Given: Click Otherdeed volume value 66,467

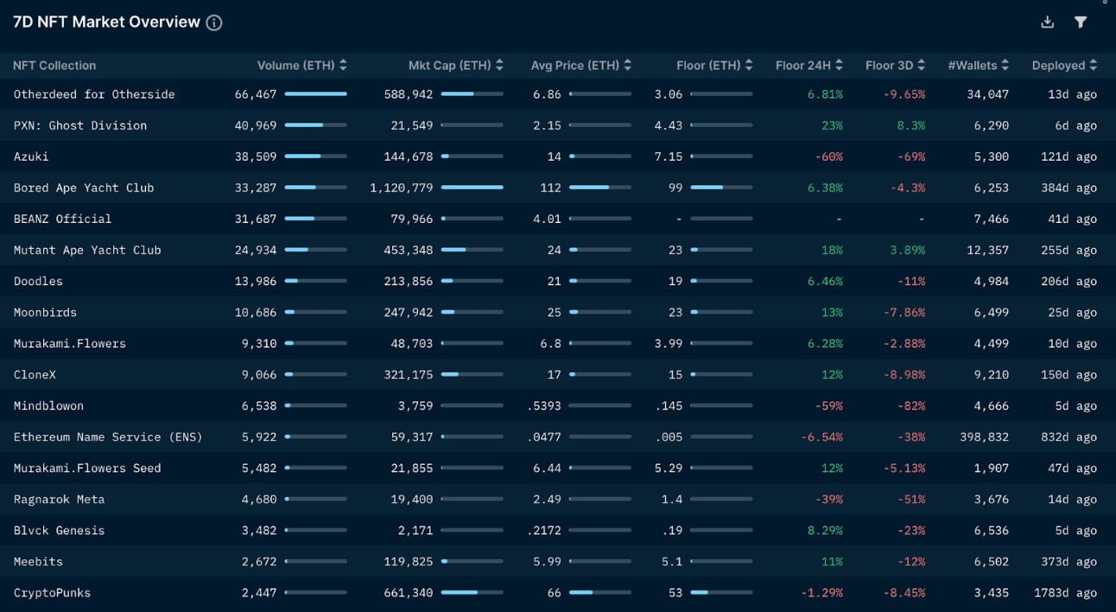Looking at the screenshot, I should pos(256,94).
